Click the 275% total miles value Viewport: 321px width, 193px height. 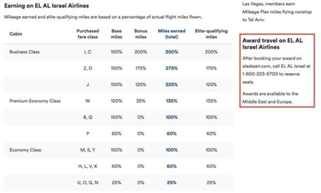(x=172, y=69)
